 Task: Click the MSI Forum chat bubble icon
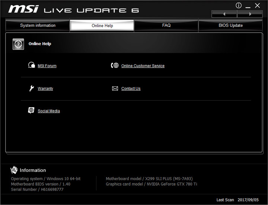(32, 65)
